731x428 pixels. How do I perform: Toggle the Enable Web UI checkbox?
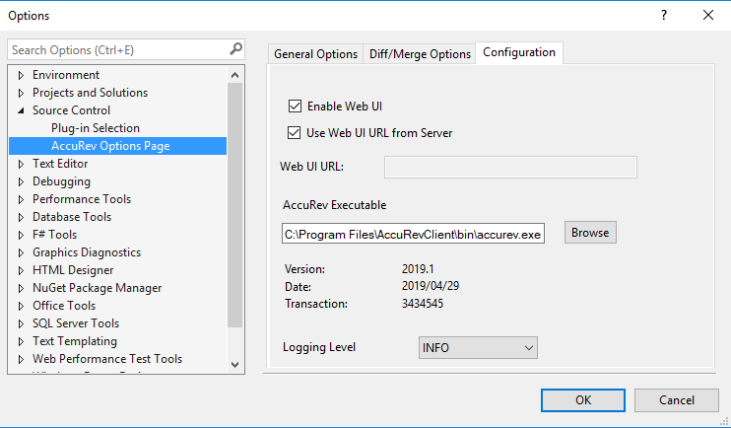coord(295,106)
